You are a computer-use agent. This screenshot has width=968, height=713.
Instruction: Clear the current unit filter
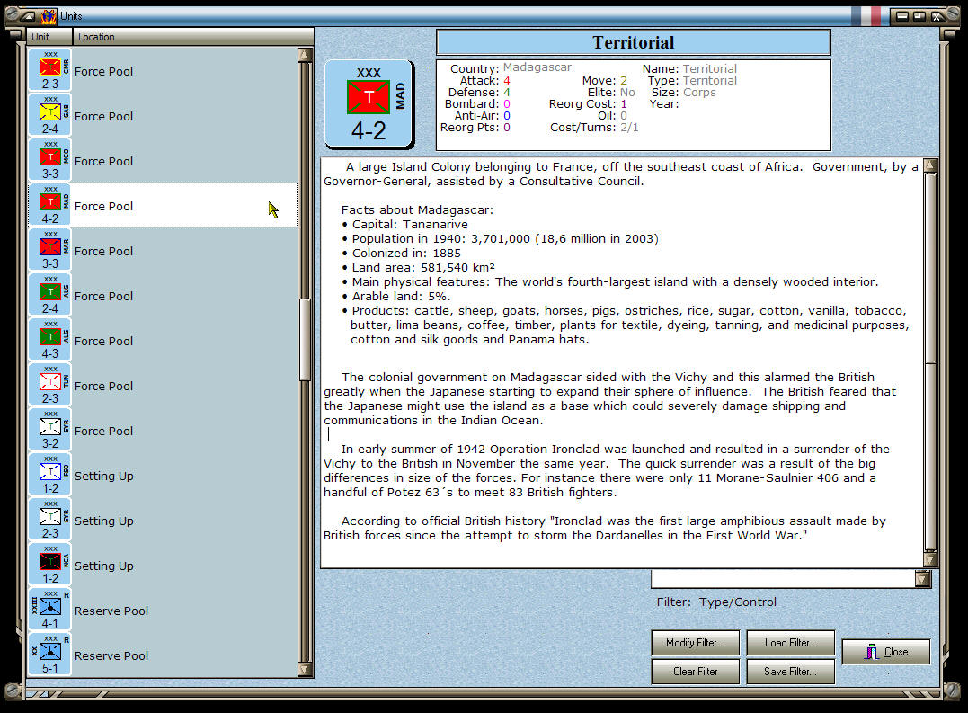(x=695, y=671)
